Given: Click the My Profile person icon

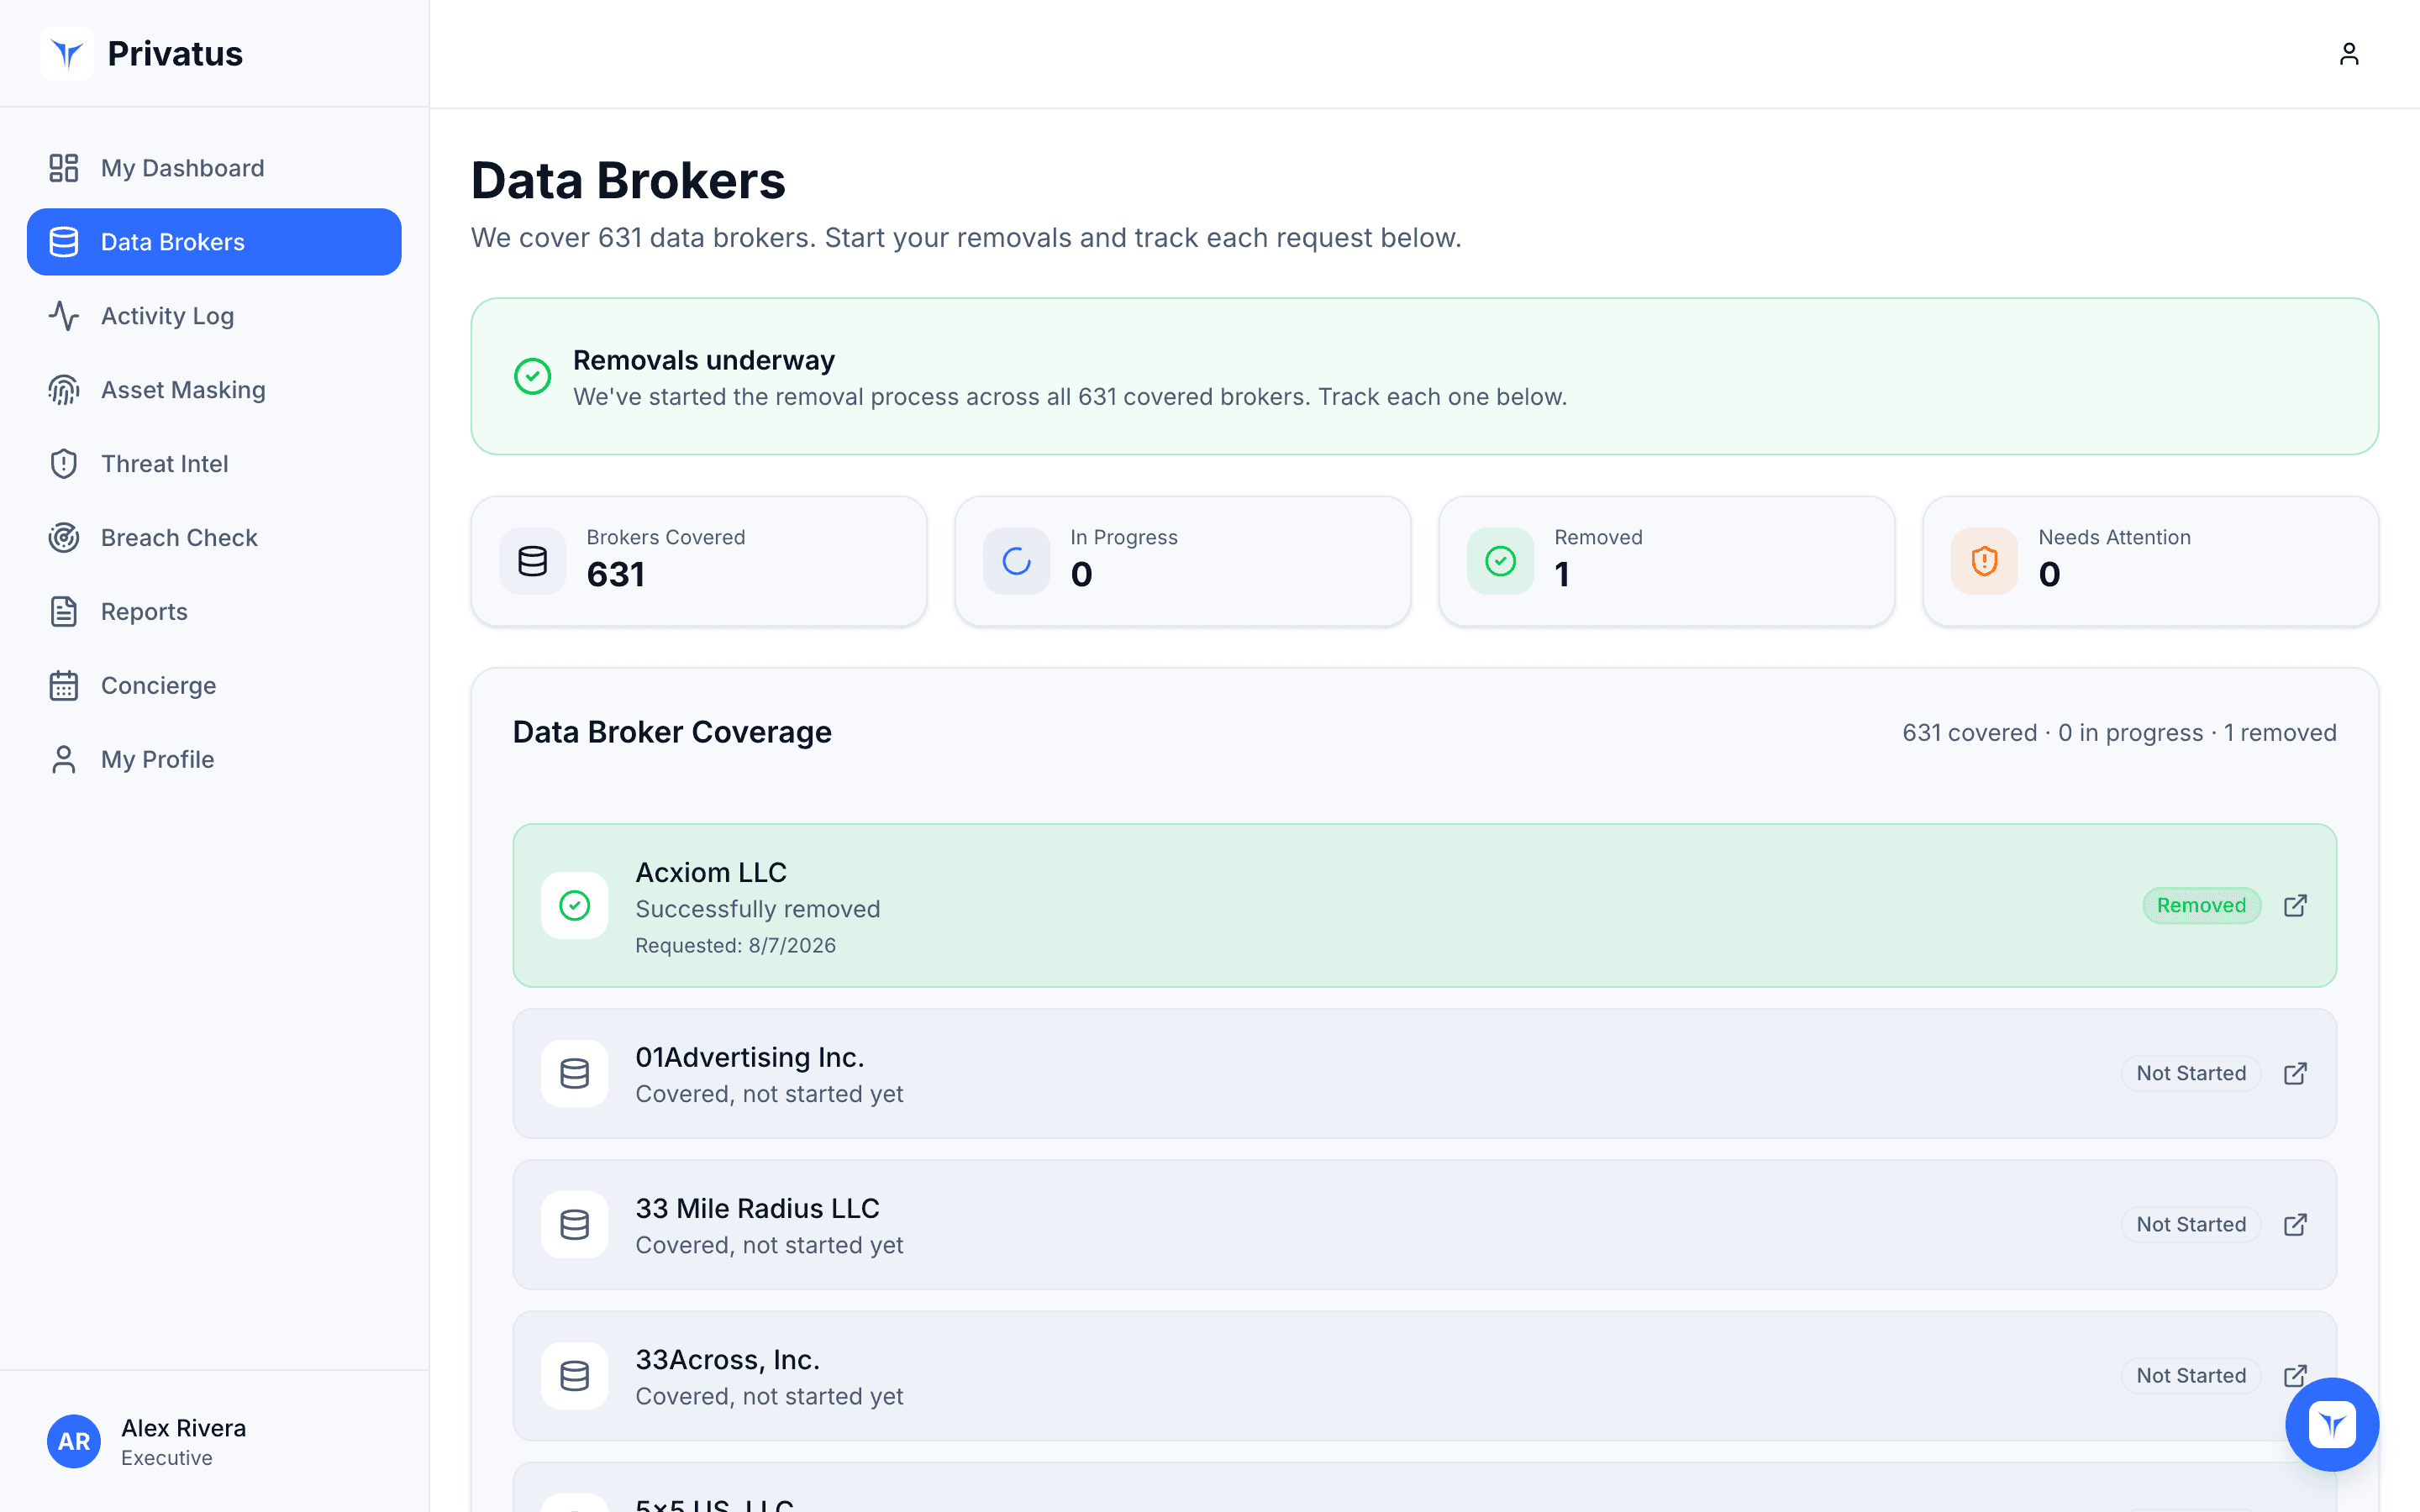Looking at the screenshot, I should (64, 760).
